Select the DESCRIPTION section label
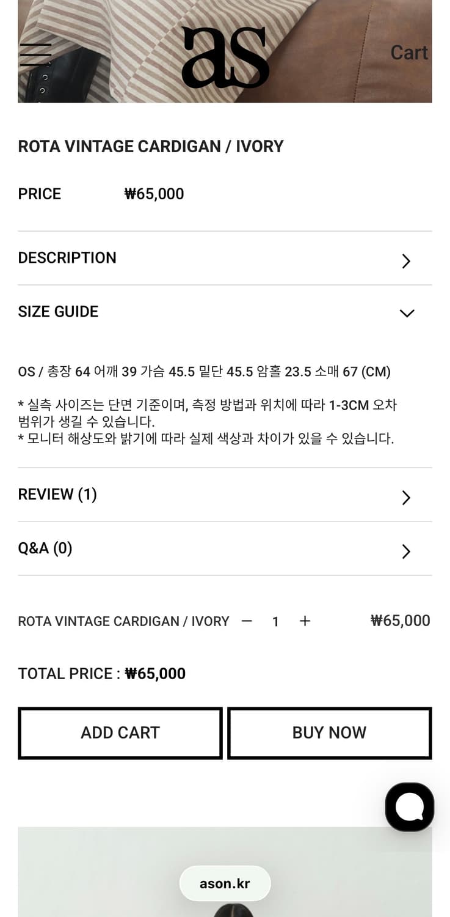The image size is (450, 917). (x=67, y=258)
